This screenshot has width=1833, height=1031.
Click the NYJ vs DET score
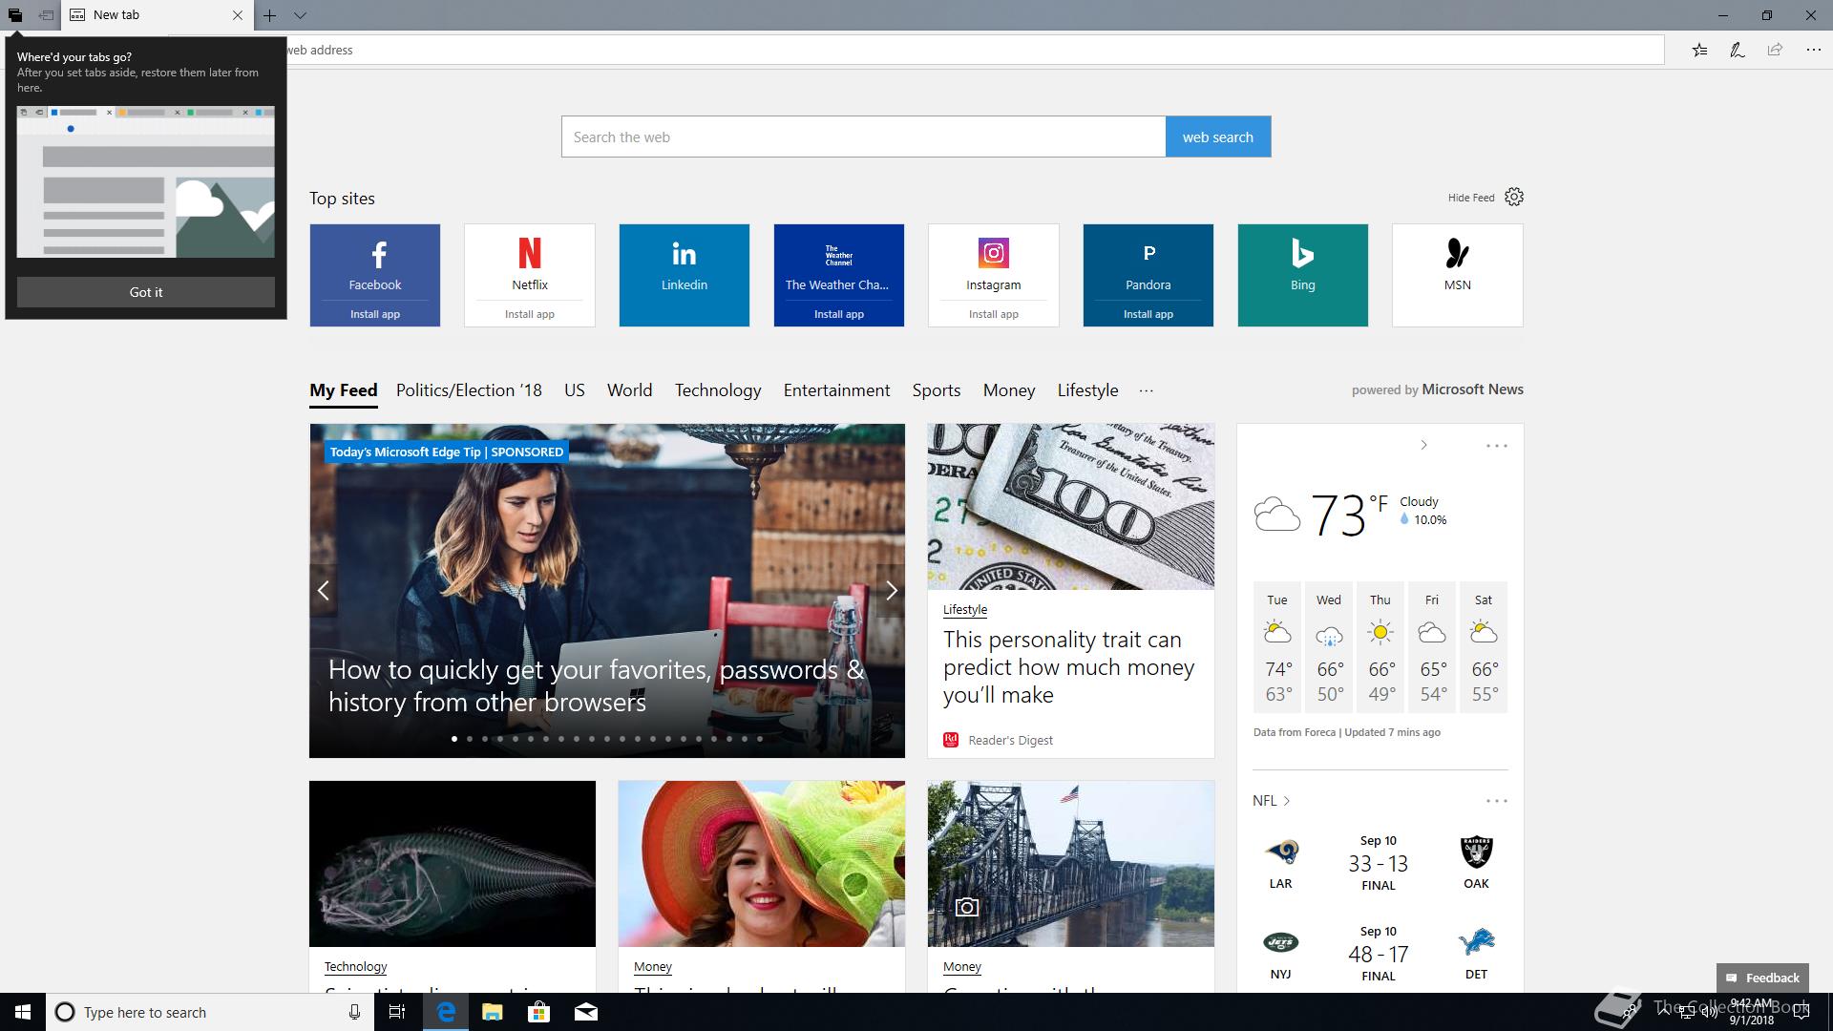point(1379,954)
